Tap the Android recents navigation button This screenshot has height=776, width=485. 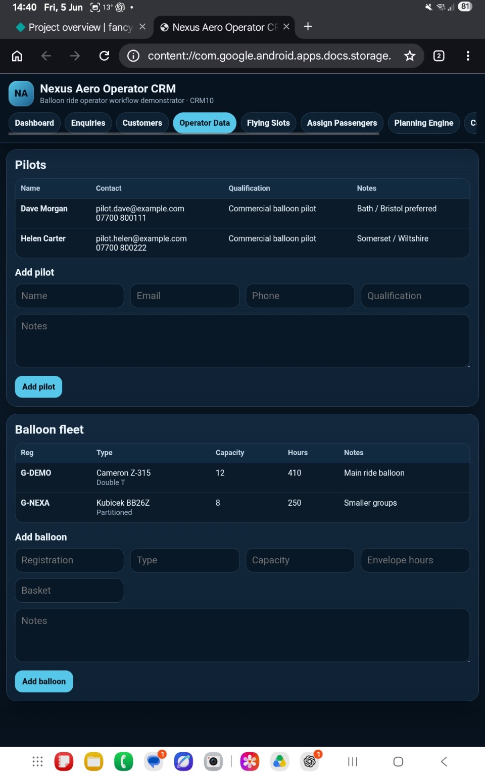coord(353,761)
